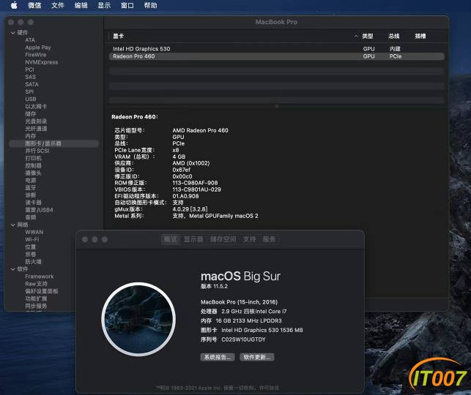
Task: Select 光盘刻录 in the sidebar
Action: coord(36,121)
